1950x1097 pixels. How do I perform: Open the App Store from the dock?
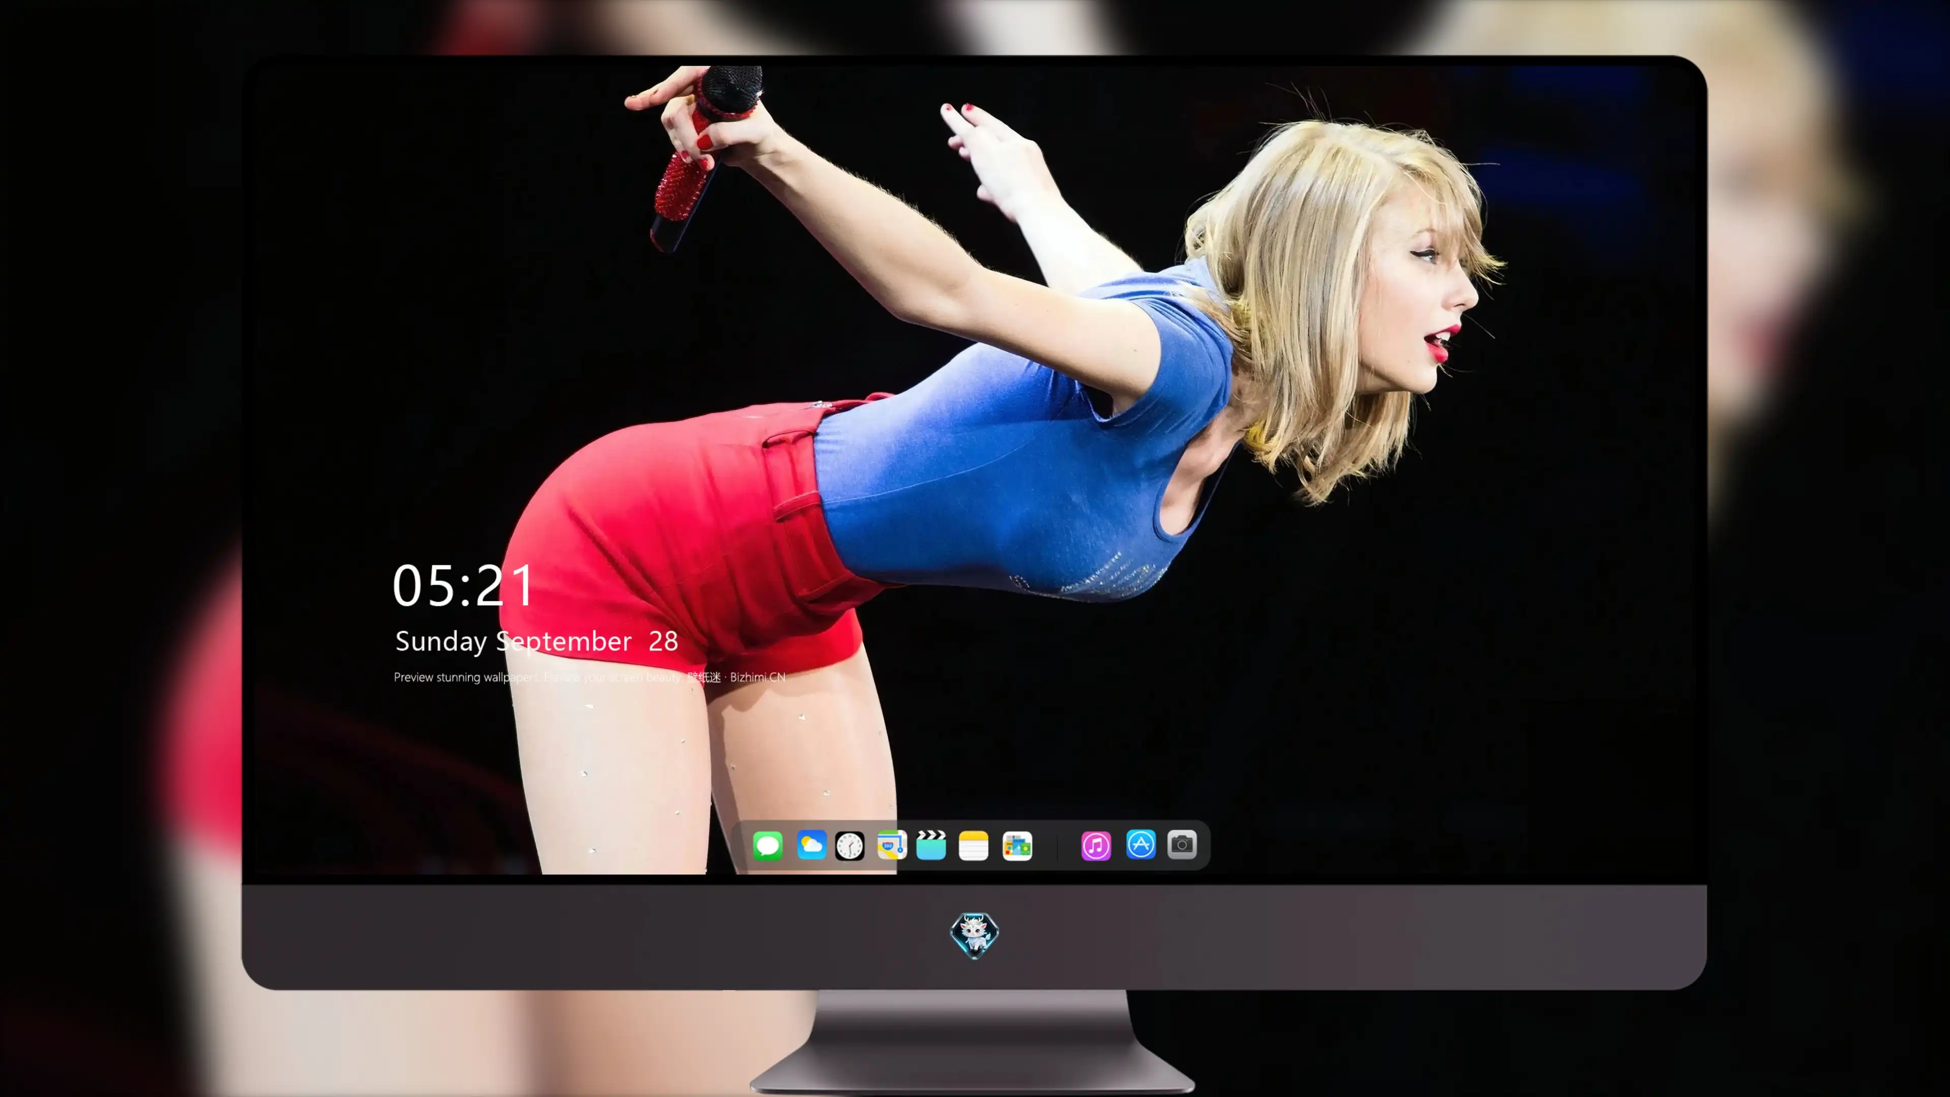point(1141,845)
